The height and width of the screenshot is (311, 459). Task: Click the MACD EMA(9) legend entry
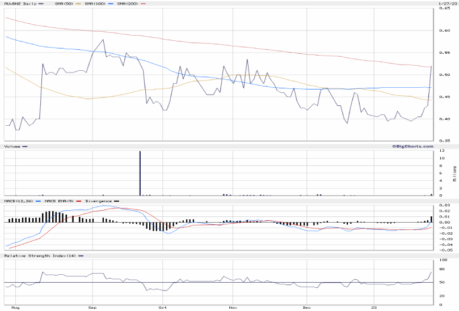click(x=60, y=201)
